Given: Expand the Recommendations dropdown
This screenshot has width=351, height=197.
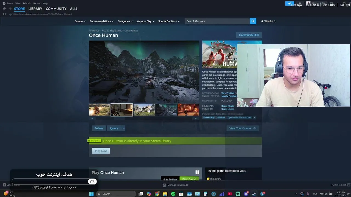Looking at the screenshot, I should coord(102,21).
